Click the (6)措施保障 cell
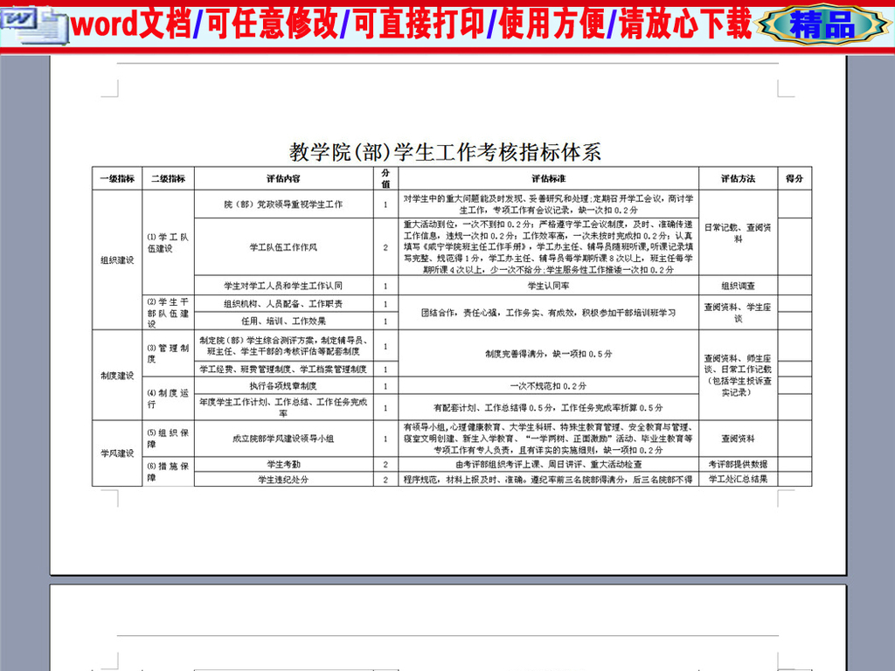The height and width of the screenshot is (671, 895). pyautogui.click(x=169, y=471)
